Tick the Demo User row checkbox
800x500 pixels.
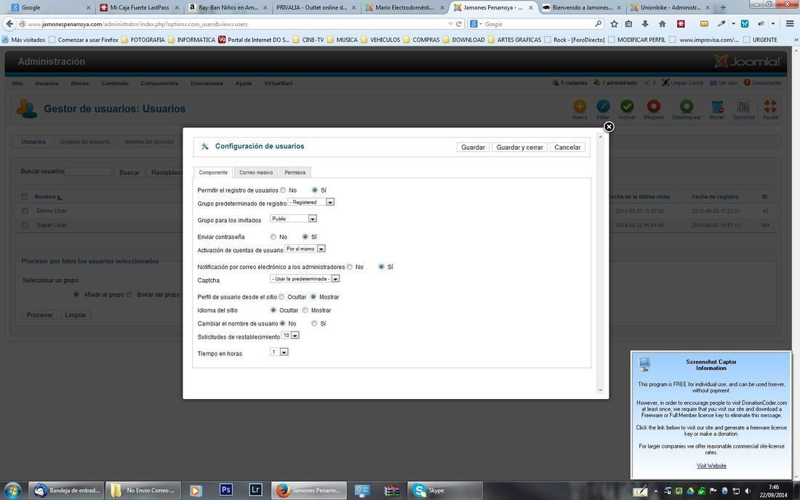(x=25, y=211)
